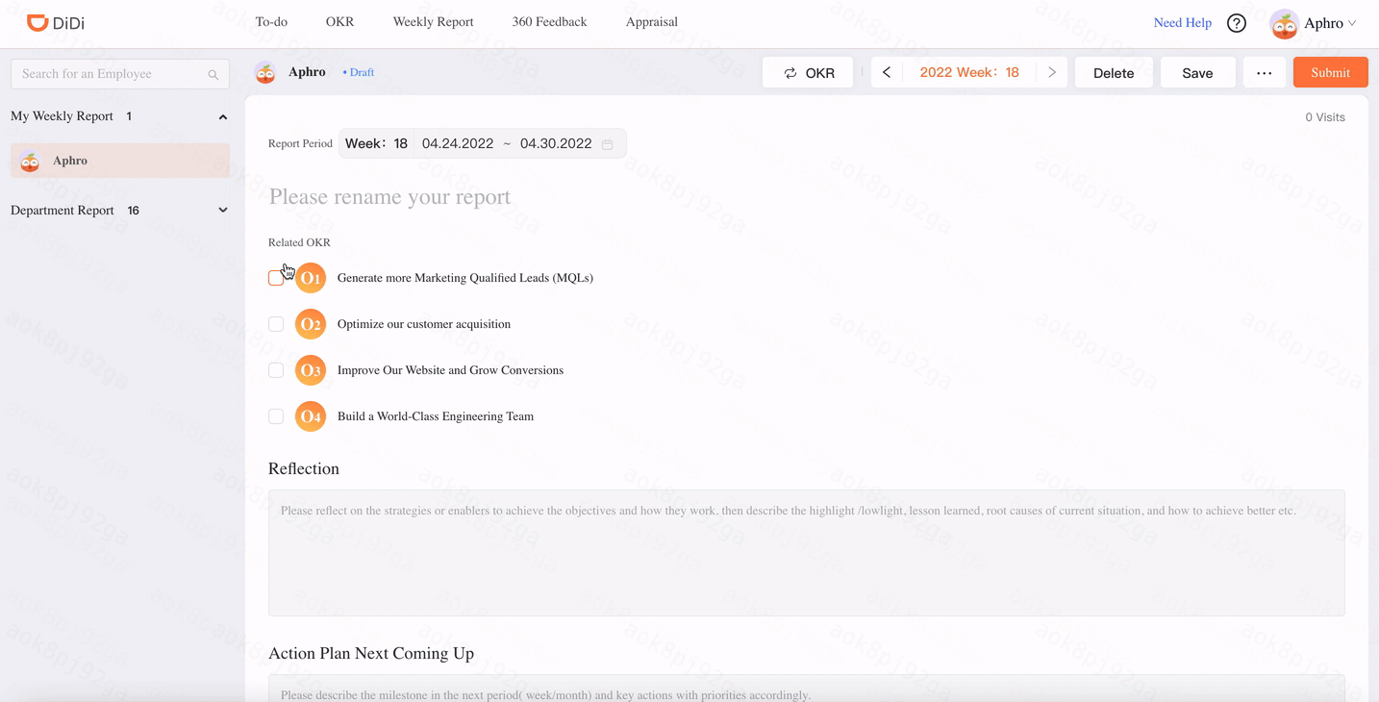1379x702 pixels.
Task: Open the Weekly Report tab
Action: (x=433, y=22)
